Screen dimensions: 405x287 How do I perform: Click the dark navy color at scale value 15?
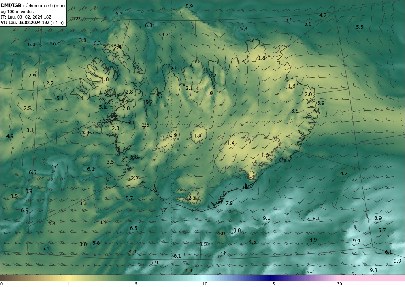272,278
